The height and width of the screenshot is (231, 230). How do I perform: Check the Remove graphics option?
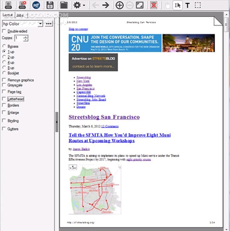(4, 80)
